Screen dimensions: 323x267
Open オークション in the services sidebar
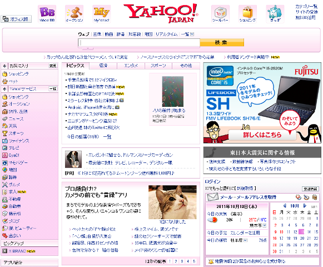19,104
